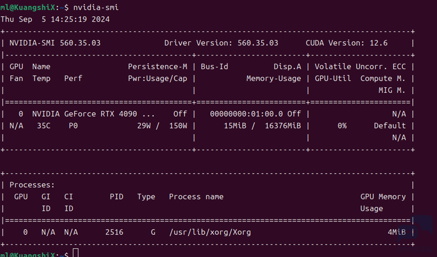Click the 'Type' column header

(146, 196)
